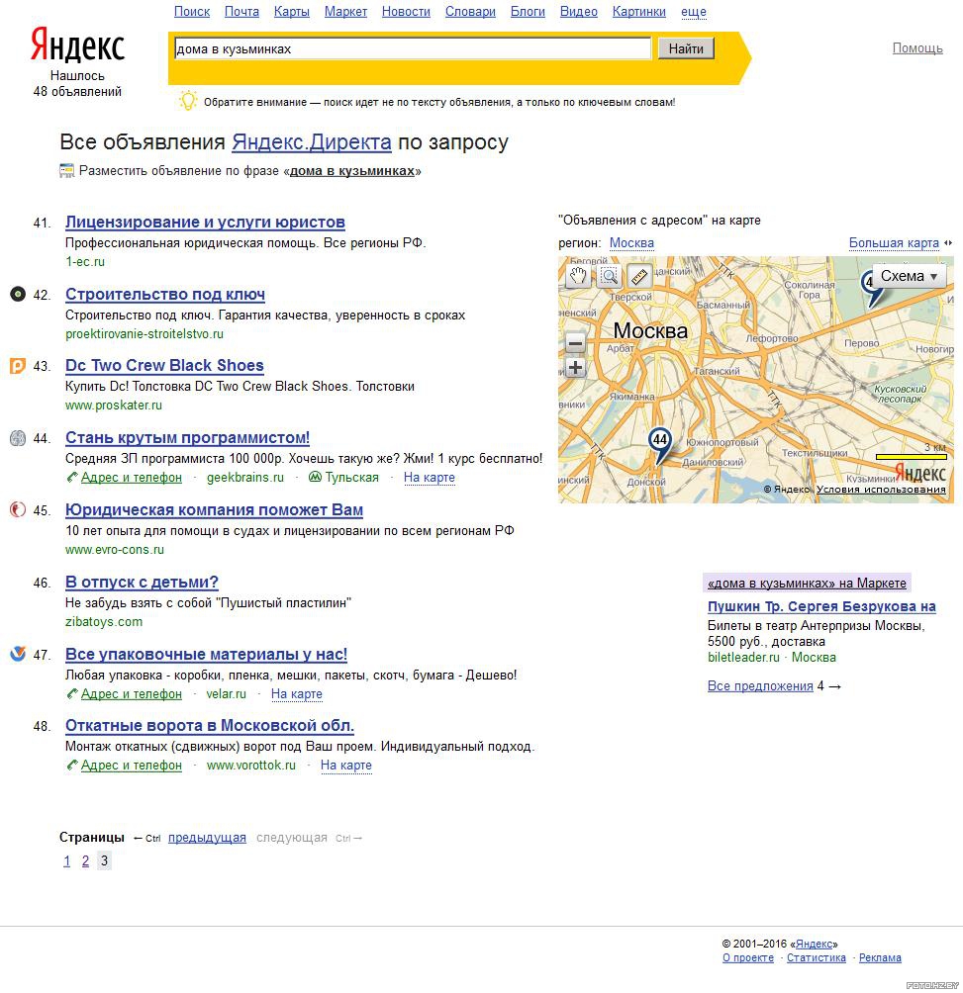This screenshot has width=963, height=993.
Task: Select the magnifier zoom tool on map
Action: (x=609, y=276)
